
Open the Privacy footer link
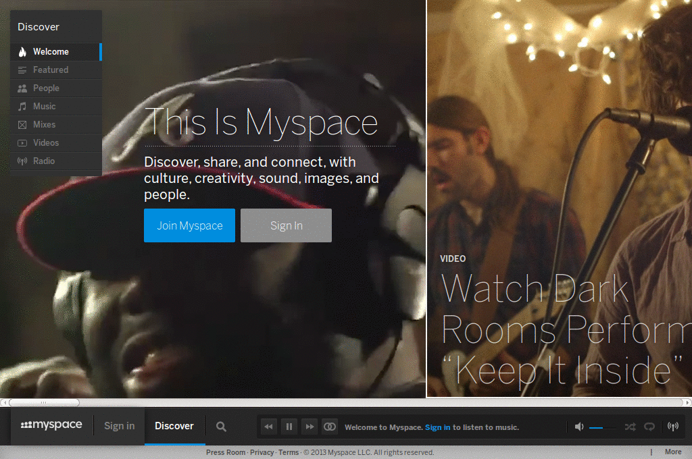pyautogui.click(x=262, y=452)
